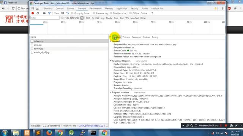
Task: Click the capture screenshots camera icon
Action: pyautogui.click(x=44, y=13)
